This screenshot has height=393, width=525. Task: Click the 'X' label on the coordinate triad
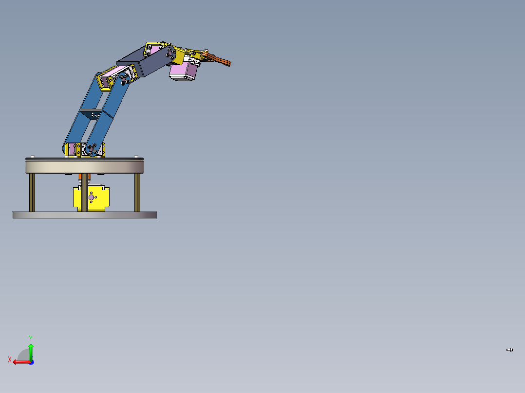(10, 359)
